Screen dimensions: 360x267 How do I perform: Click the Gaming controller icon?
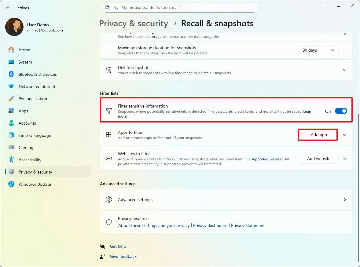(11, 148)
